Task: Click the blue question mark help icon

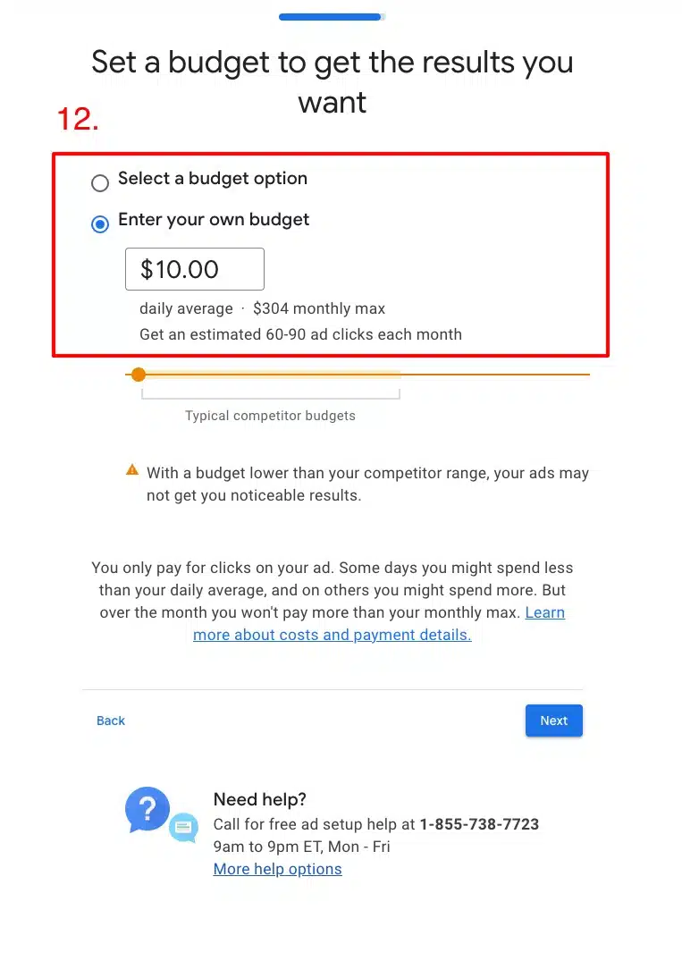Action: tap(147, 810)
